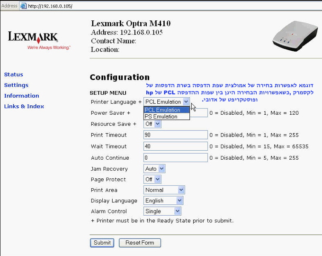Click the Location: text

click(105, 50)
